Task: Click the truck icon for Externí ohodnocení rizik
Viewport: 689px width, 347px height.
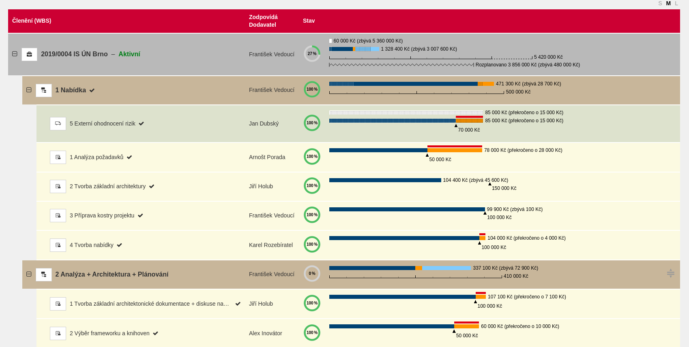Action: (x=58, y=123)
